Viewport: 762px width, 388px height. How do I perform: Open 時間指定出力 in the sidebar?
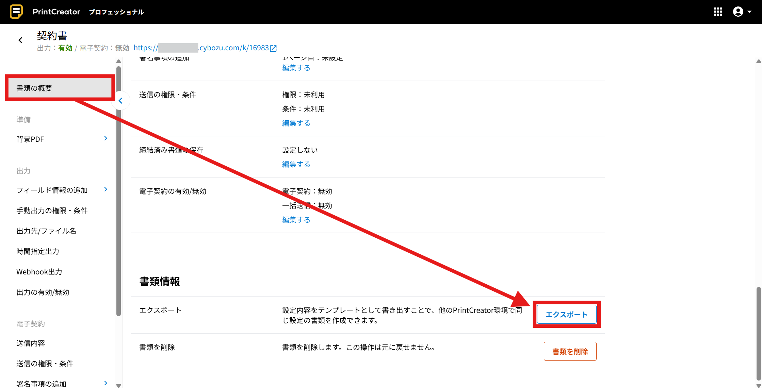point(38,251)
